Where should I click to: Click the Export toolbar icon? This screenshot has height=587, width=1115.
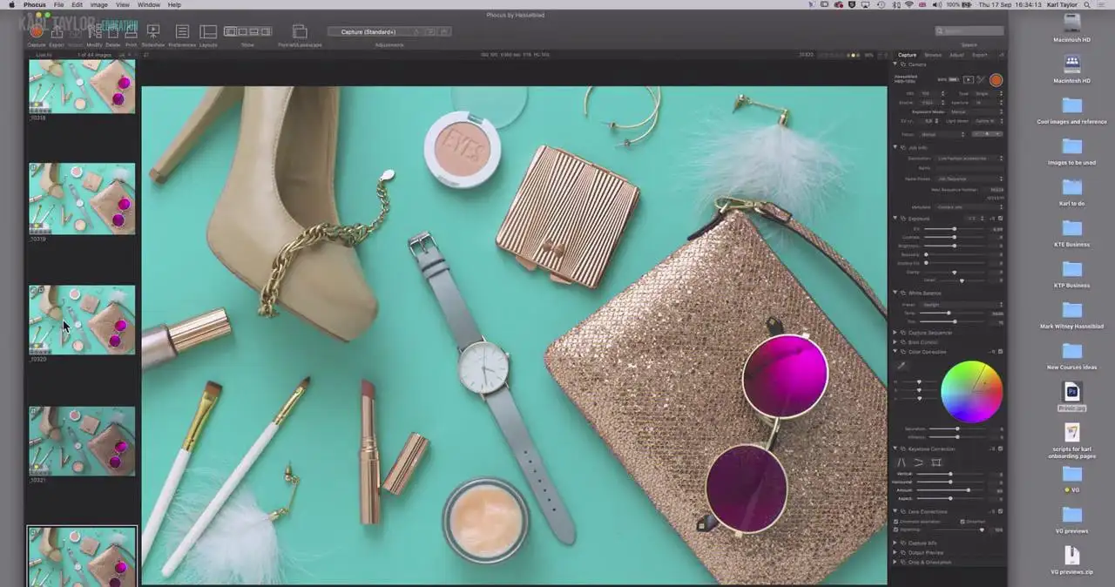(x=57, y=32)
